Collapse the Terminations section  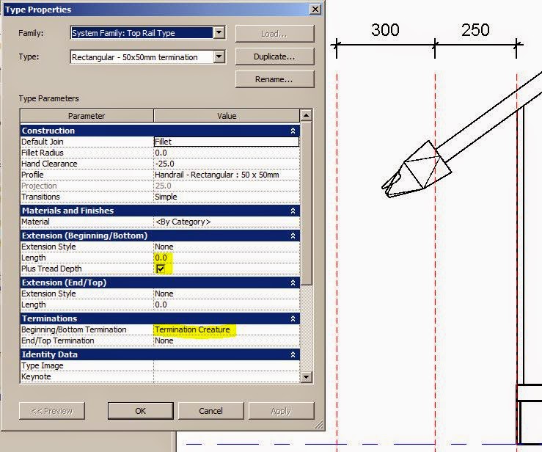293,318
